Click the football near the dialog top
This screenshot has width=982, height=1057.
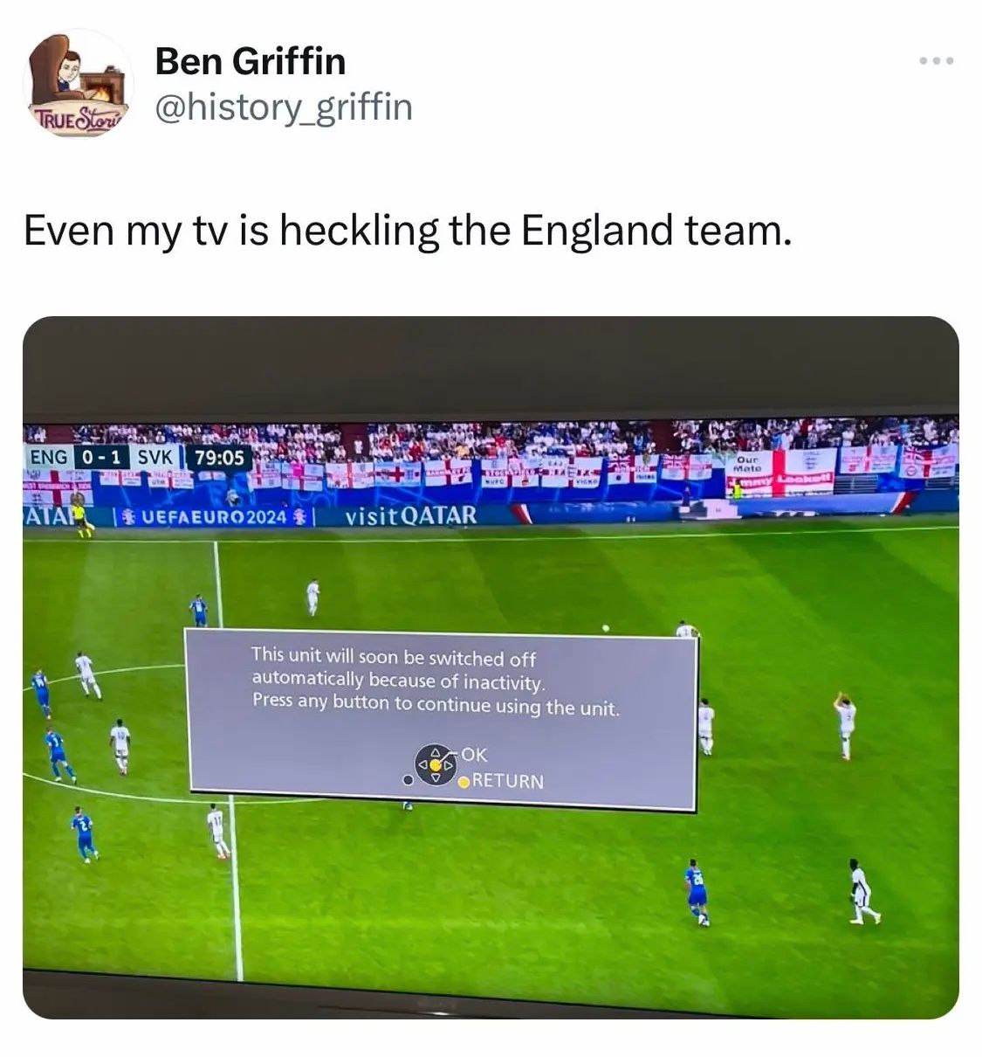point(605,628)
